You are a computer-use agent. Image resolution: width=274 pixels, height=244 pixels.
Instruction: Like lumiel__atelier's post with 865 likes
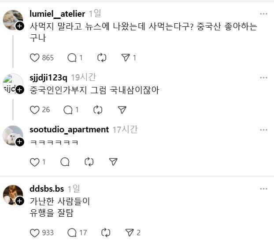pos(35,58)
